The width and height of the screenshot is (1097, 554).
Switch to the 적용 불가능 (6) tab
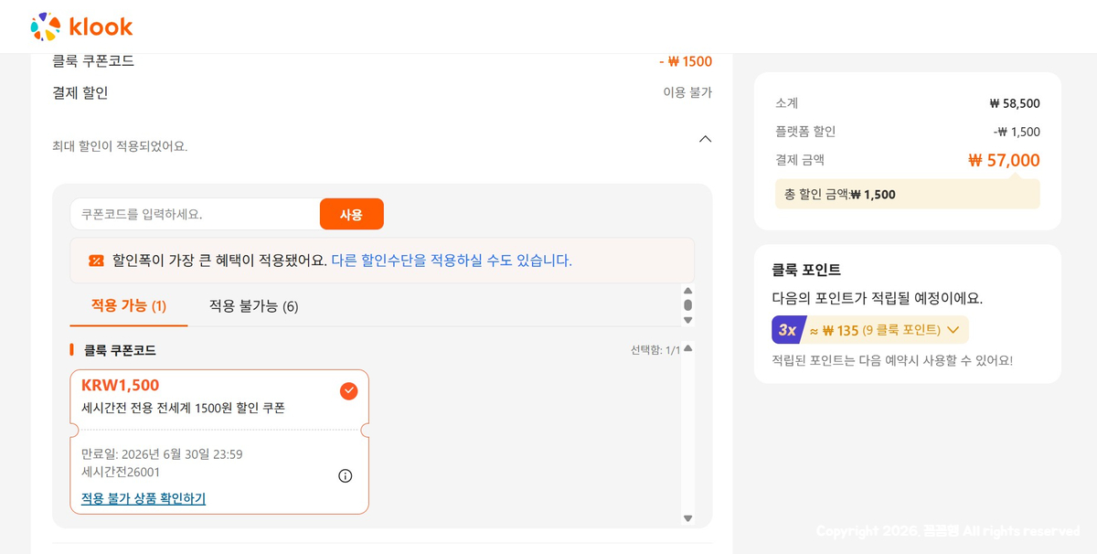point(253,306)
